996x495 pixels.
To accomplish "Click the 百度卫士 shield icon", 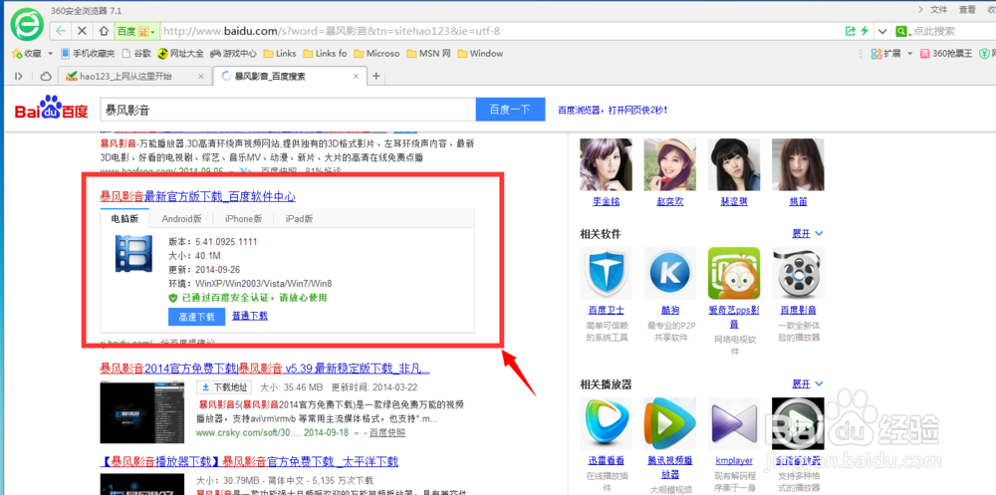I will tap(606, 273).
